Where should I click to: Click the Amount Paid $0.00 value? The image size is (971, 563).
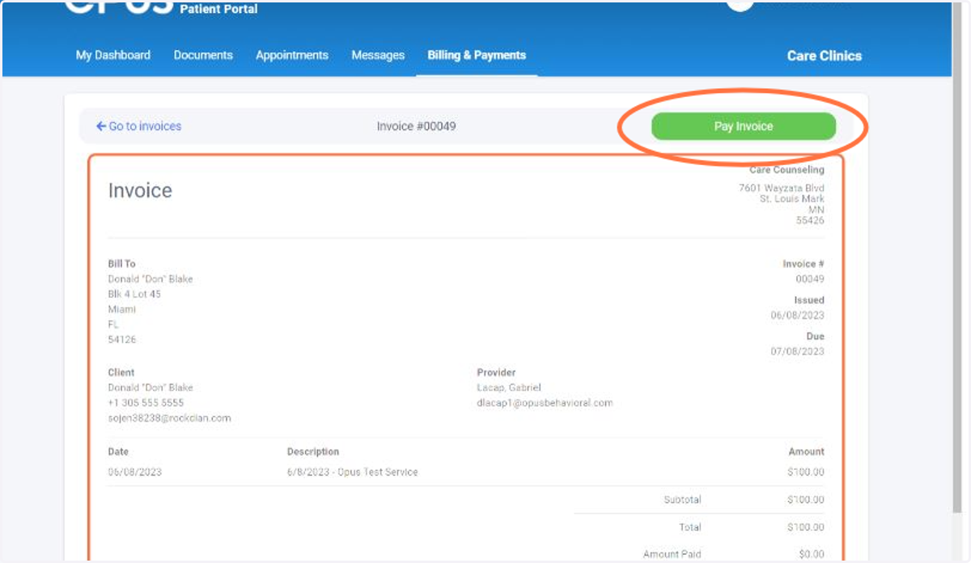[810, 555]
